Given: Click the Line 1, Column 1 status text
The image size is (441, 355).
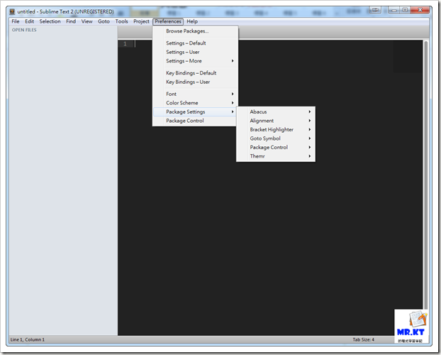Looking at the screenshot, I should tap(27, 339).
